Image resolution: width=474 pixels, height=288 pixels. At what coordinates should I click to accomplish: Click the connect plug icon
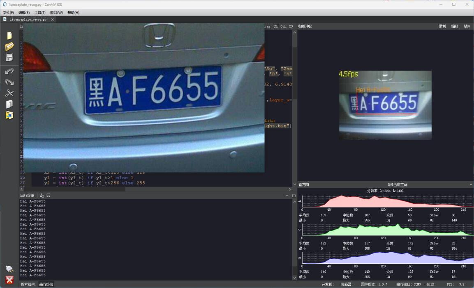(9, 269)
